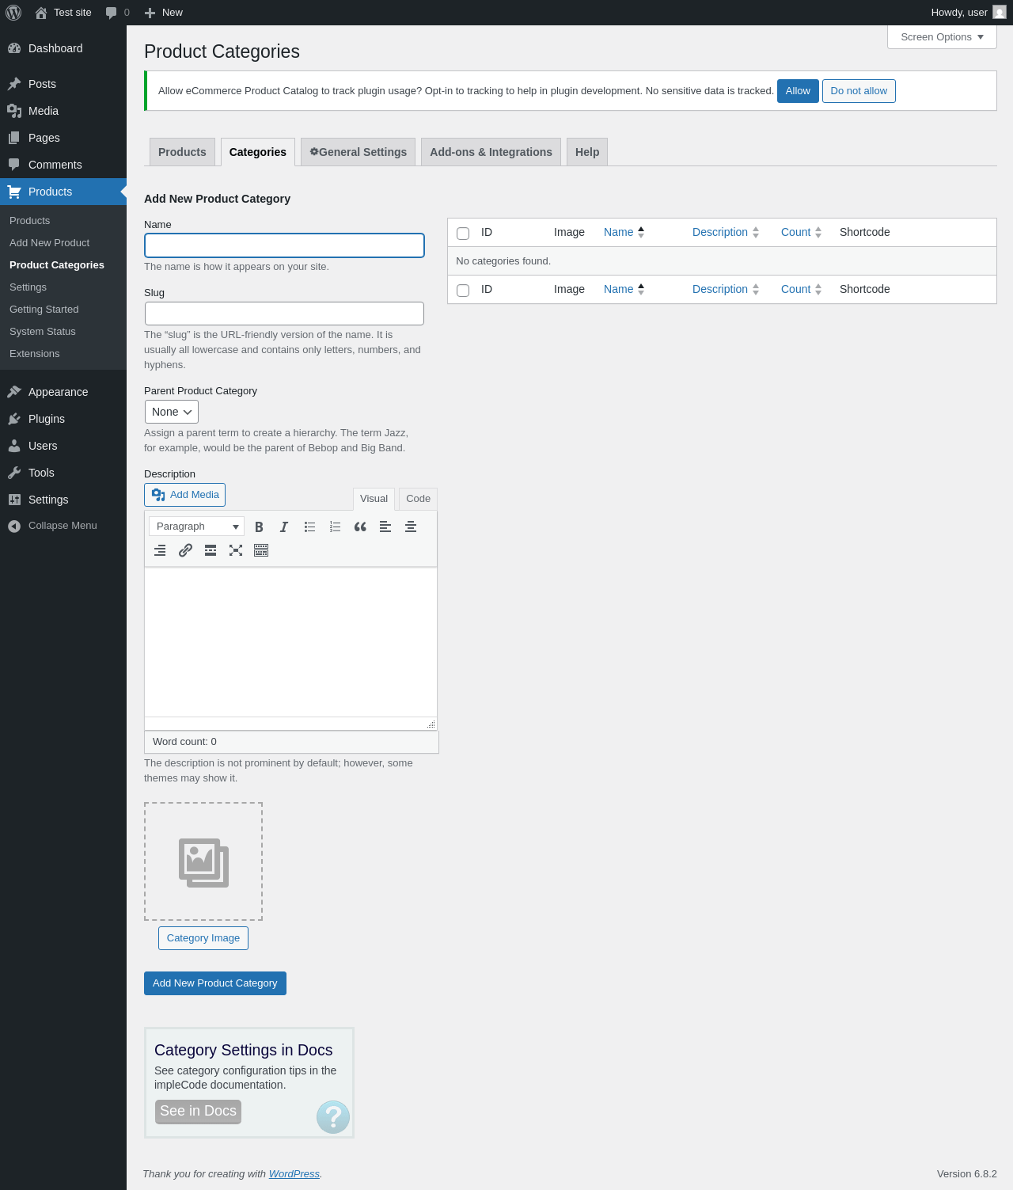Open Posts in the sidebar

[63, 84]
